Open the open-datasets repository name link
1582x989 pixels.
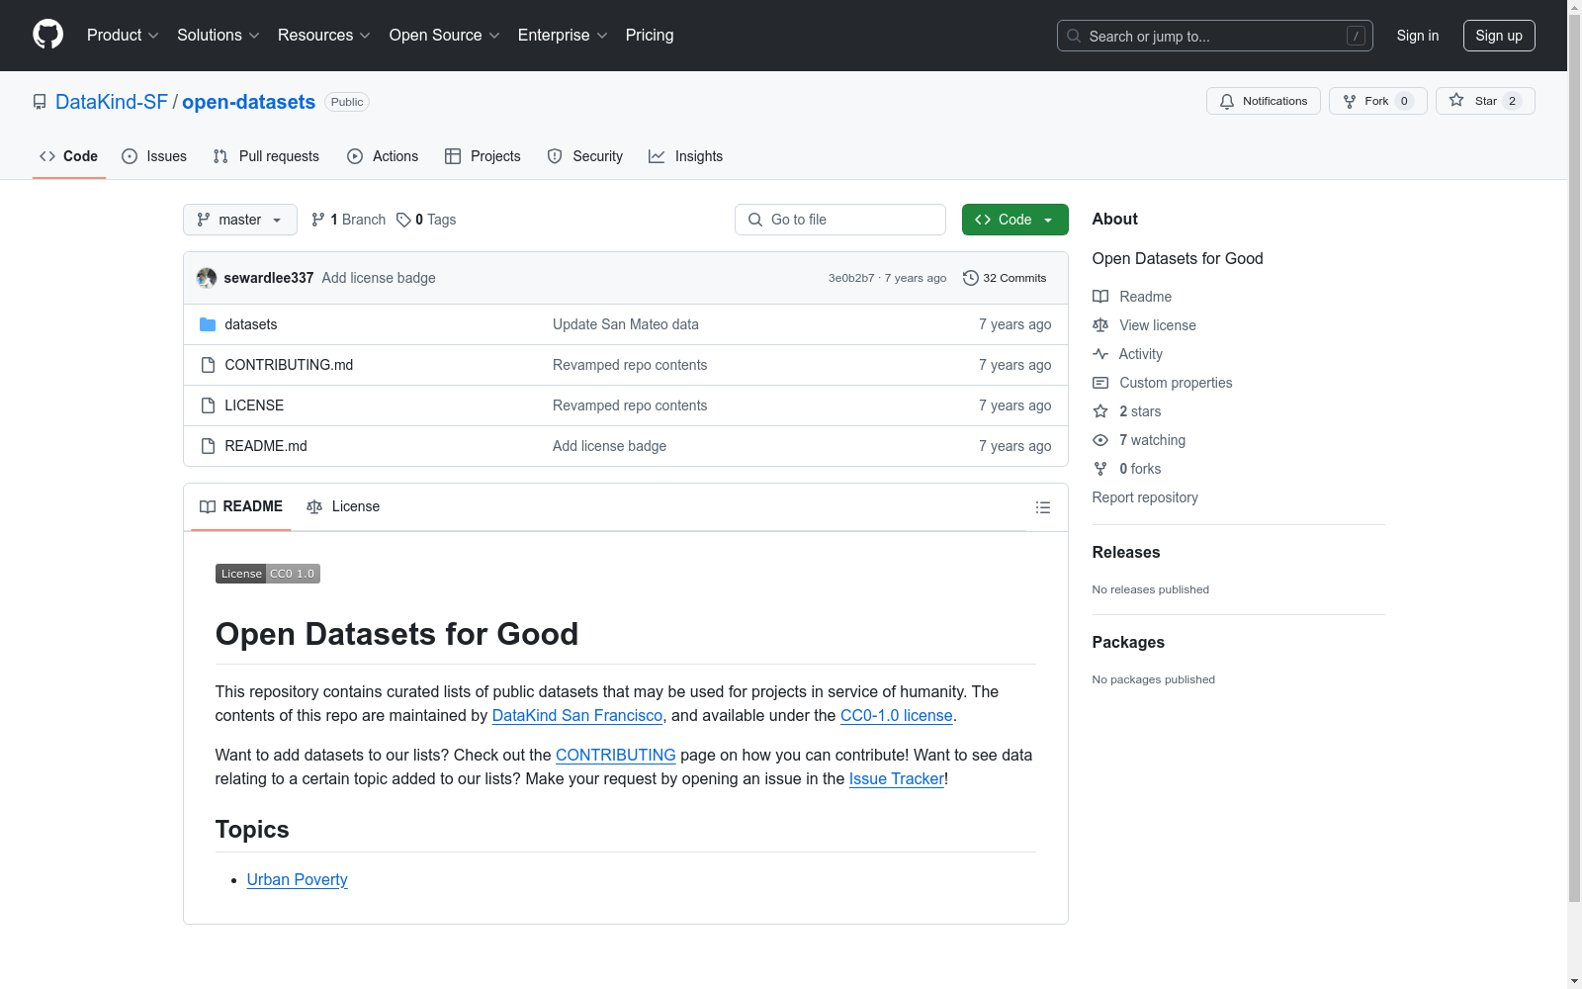pyautogui.click(x=248, y=102)
